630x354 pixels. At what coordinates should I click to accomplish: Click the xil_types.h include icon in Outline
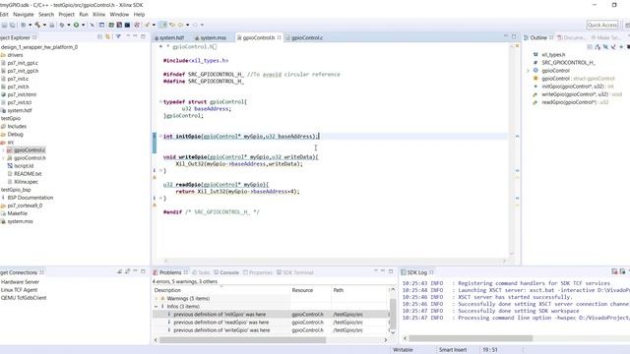[535, 55]
